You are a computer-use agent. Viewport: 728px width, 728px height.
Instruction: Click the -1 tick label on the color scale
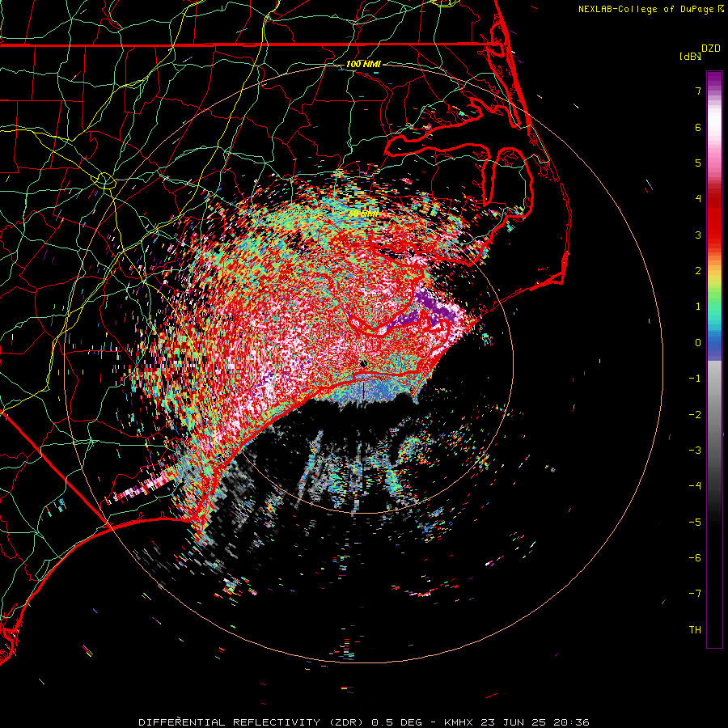pyautogui.click(x=695, y=379)
